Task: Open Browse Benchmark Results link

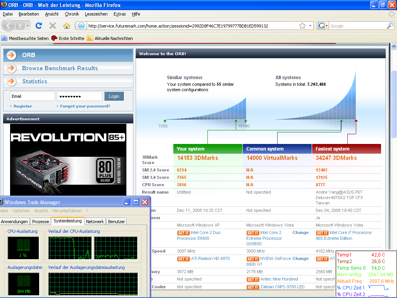Action: coord(60,68)
